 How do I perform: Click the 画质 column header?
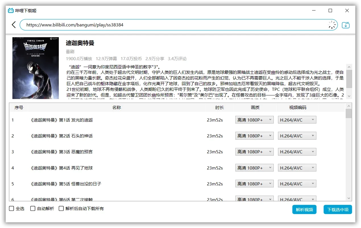[x=255, y=107]
